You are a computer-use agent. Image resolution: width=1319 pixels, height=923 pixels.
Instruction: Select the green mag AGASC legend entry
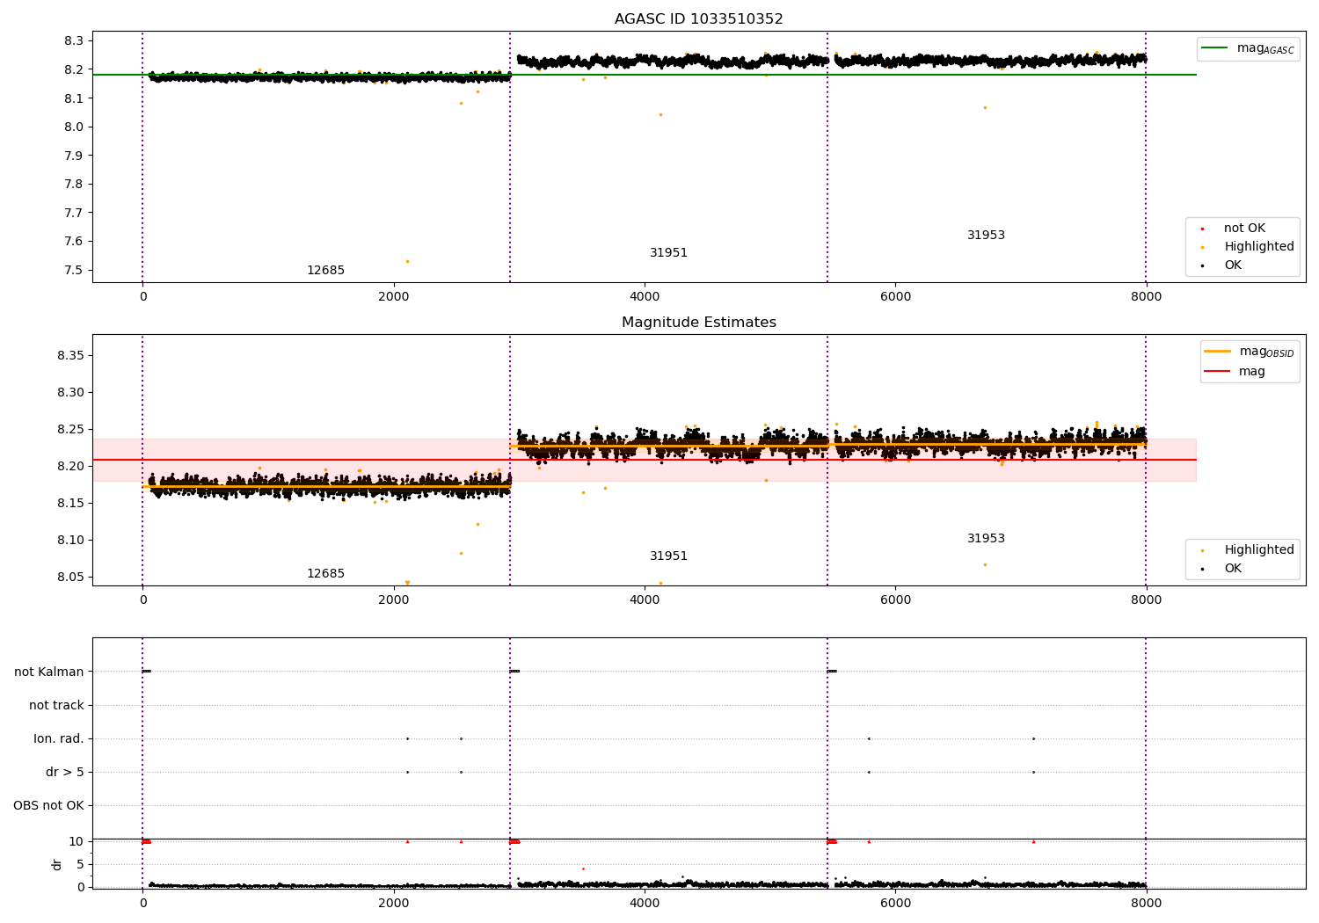[1249, 48]
